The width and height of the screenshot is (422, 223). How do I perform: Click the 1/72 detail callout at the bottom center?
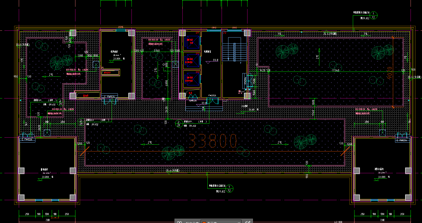click(x=230, y=188)
